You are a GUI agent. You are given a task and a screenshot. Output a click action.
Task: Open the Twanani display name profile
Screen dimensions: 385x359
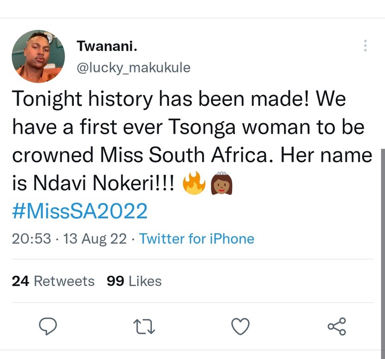tap(107, 45)
